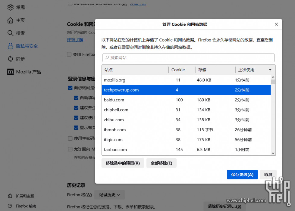The width and height of the screenshot is (295, 211).
Task: Click 清除历史记录...(S) button
Action: click(x=224, y=206)
